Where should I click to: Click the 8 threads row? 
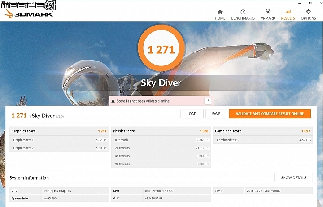161,140
